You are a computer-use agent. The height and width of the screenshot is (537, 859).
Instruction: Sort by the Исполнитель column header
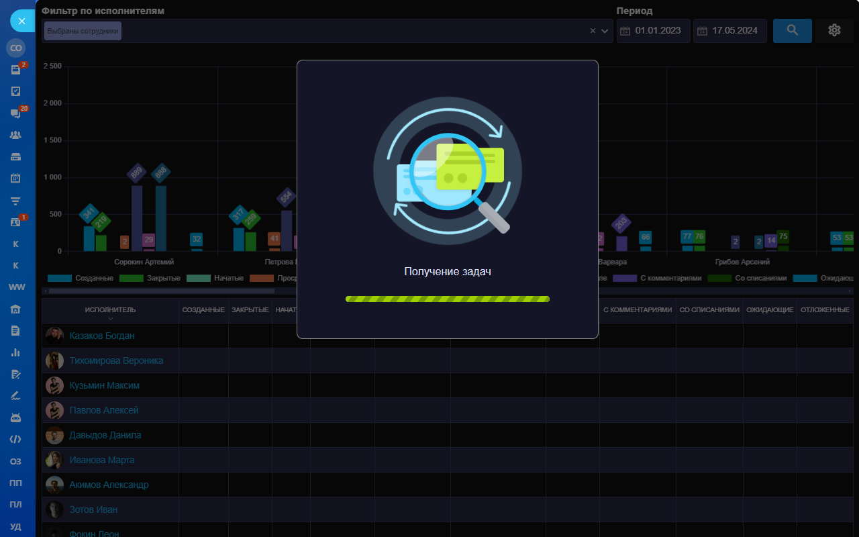pos(110,310)
